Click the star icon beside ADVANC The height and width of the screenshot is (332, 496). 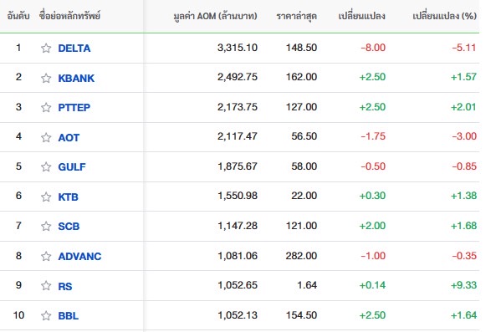pyautogui.click(x=46, y=256)
